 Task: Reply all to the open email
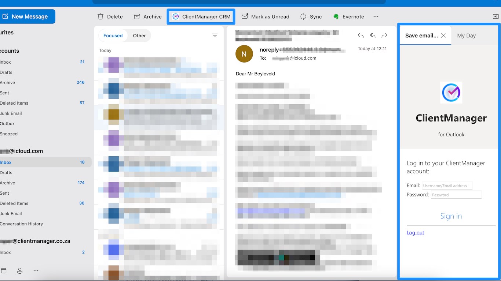coord(373,35)
